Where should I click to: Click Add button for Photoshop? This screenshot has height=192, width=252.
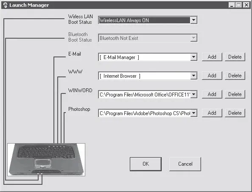212,113
